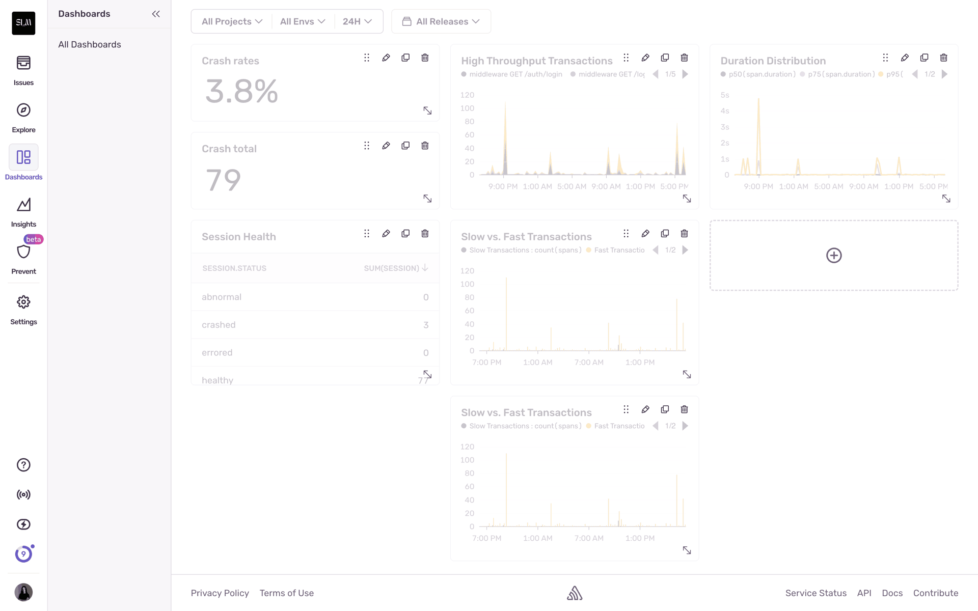Delete the Duration Distribution widget

943,58
